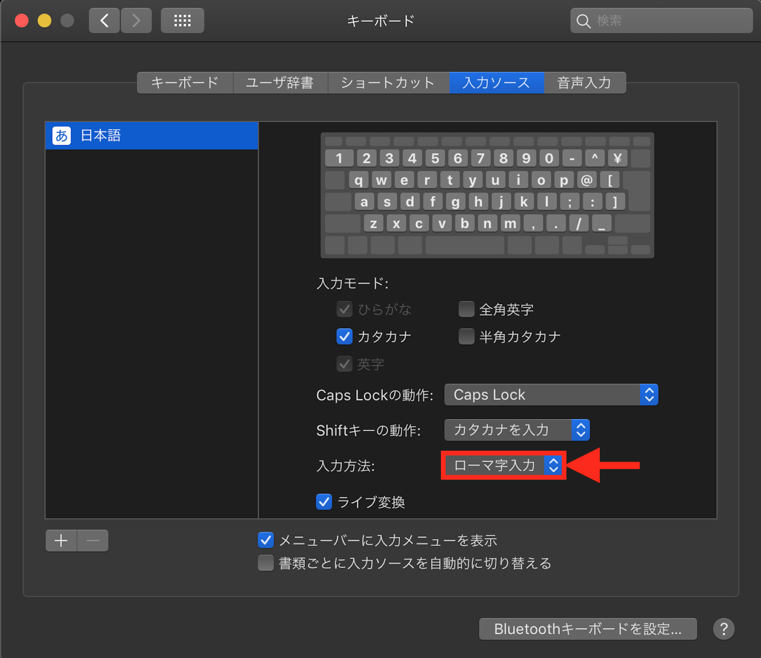Open the Caps Lockの動作 dropdown
The width and height of the screenshot is (761, 658).
click(551, 395)
